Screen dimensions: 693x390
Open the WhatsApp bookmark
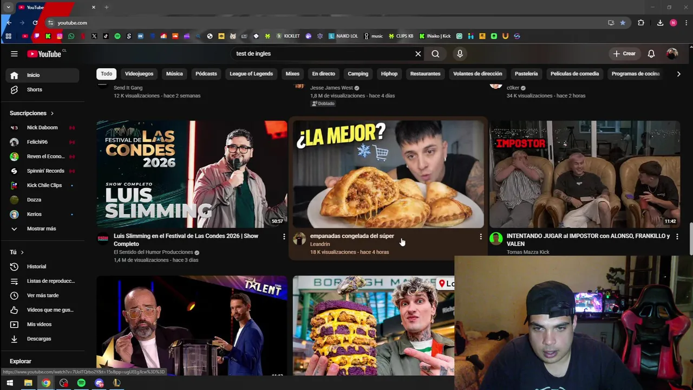(x=71, y=36)
